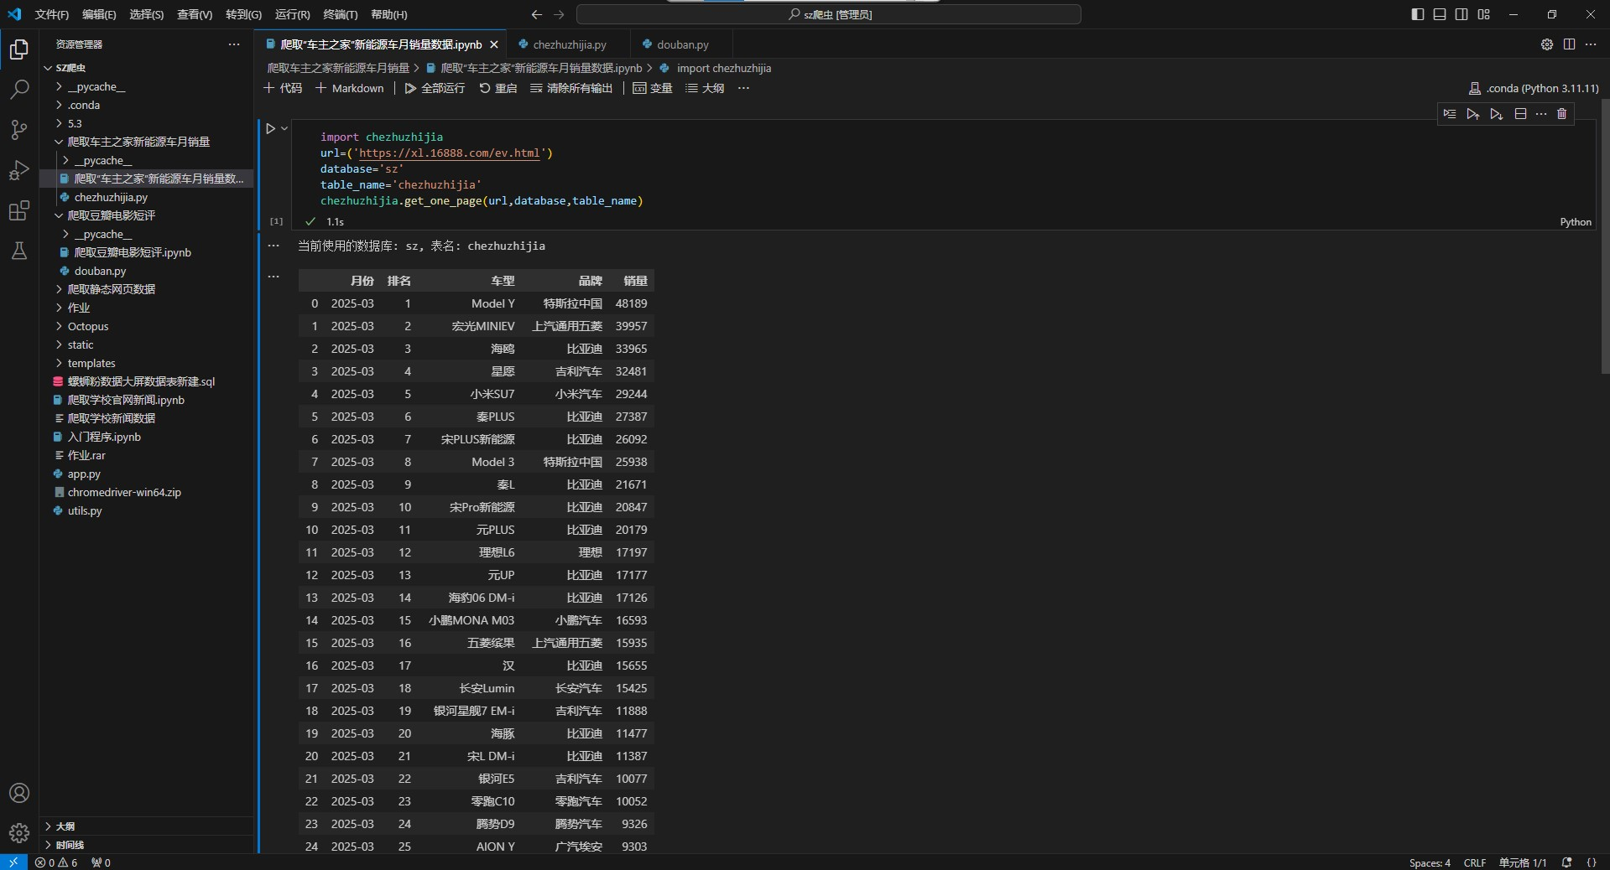
Task: Split the cell from cell toolbar
Action: click(1520, 114)
